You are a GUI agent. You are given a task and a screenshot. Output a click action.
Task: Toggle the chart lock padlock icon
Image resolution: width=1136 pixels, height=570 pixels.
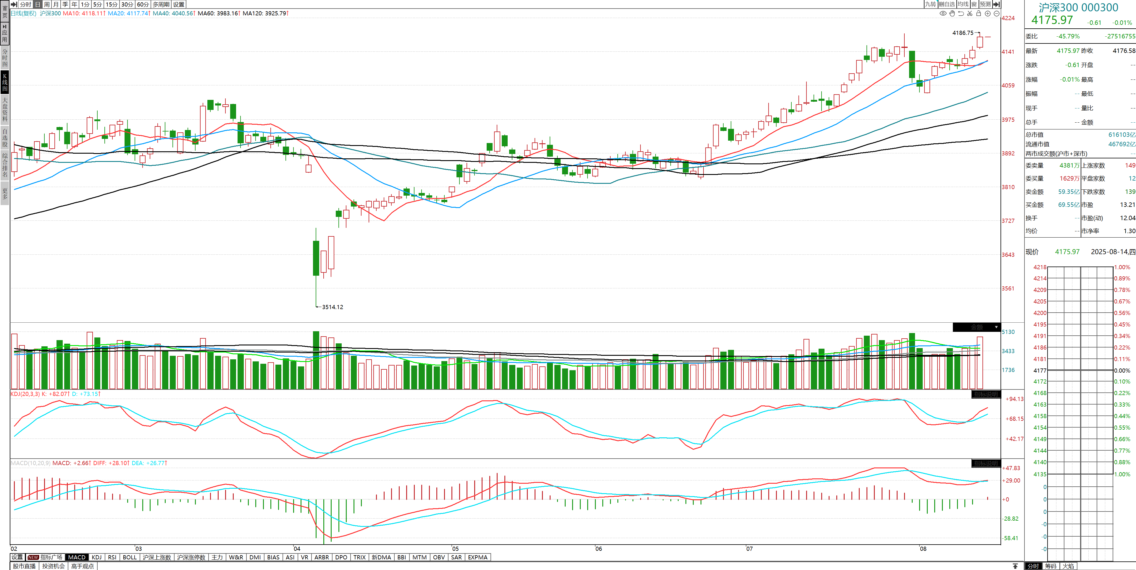979,13
